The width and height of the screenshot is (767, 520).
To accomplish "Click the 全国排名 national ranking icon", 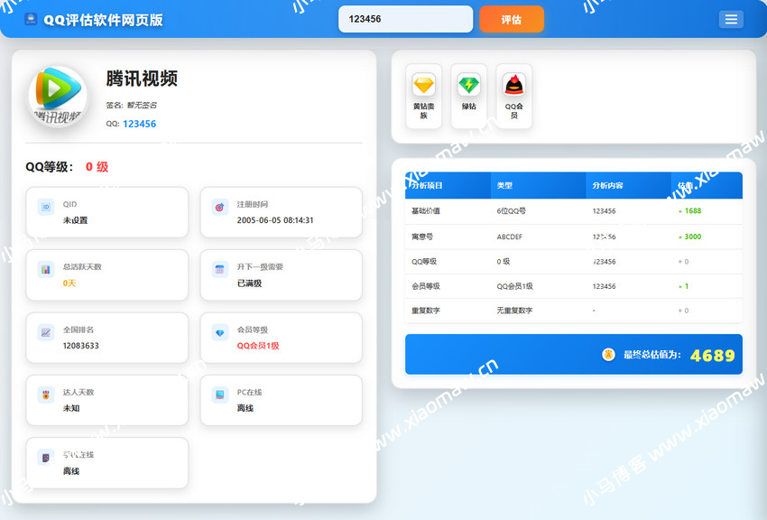I will [x=46, y=331].
